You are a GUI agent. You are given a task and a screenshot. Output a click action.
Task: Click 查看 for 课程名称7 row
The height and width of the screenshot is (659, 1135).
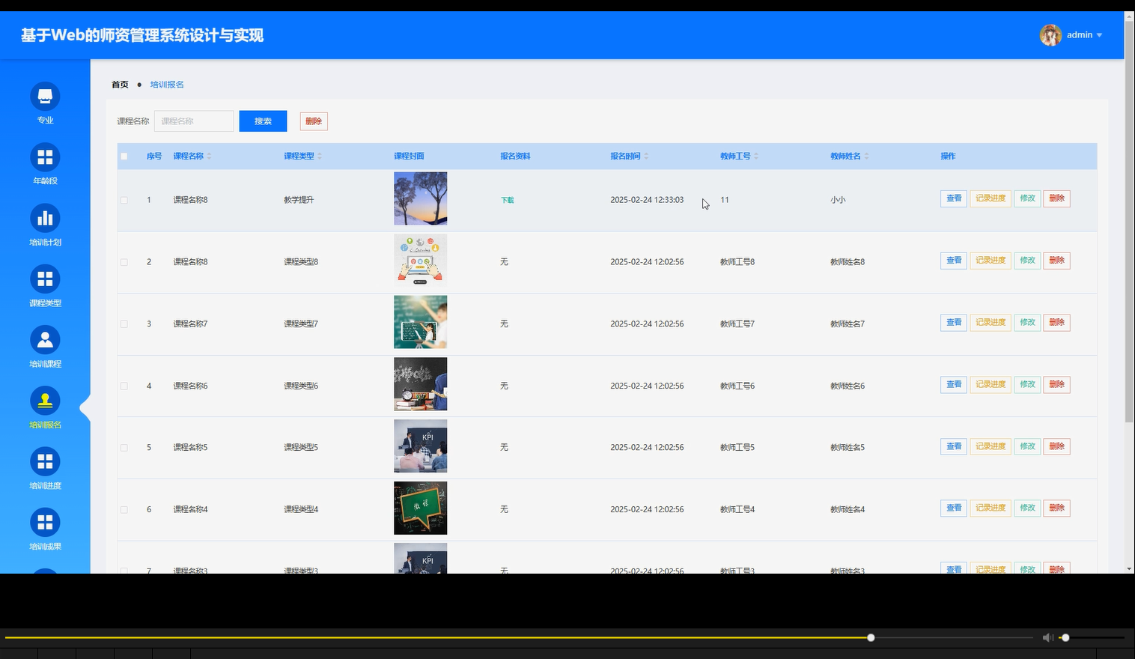click(954, 323)
